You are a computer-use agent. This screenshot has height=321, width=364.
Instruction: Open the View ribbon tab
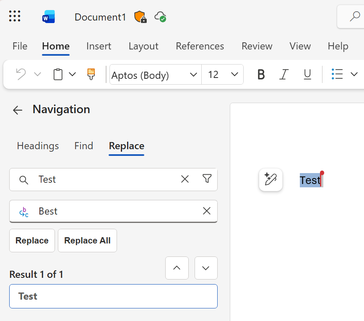(300, 46)
